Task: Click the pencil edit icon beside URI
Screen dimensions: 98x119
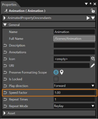Action: pos(93,65)
